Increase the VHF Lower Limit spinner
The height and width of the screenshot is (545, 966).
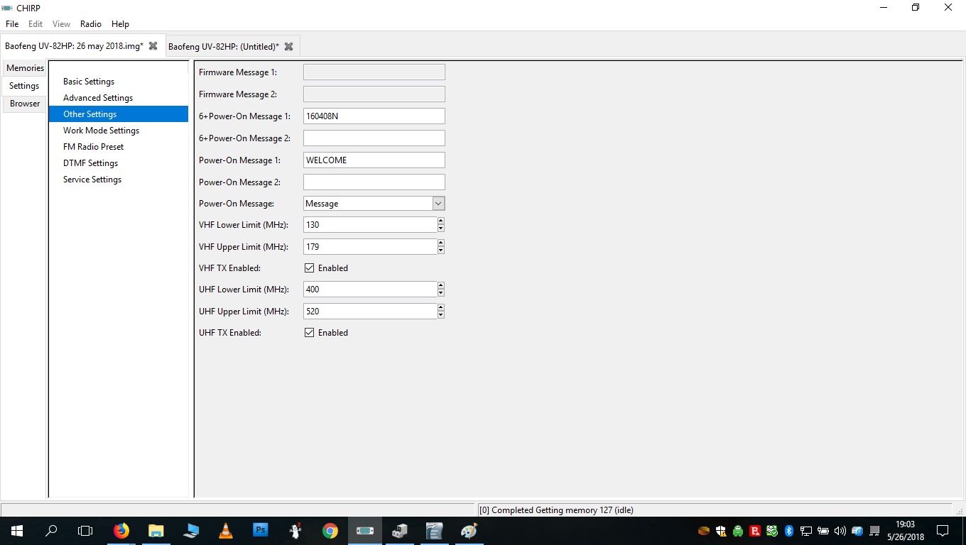440,221
